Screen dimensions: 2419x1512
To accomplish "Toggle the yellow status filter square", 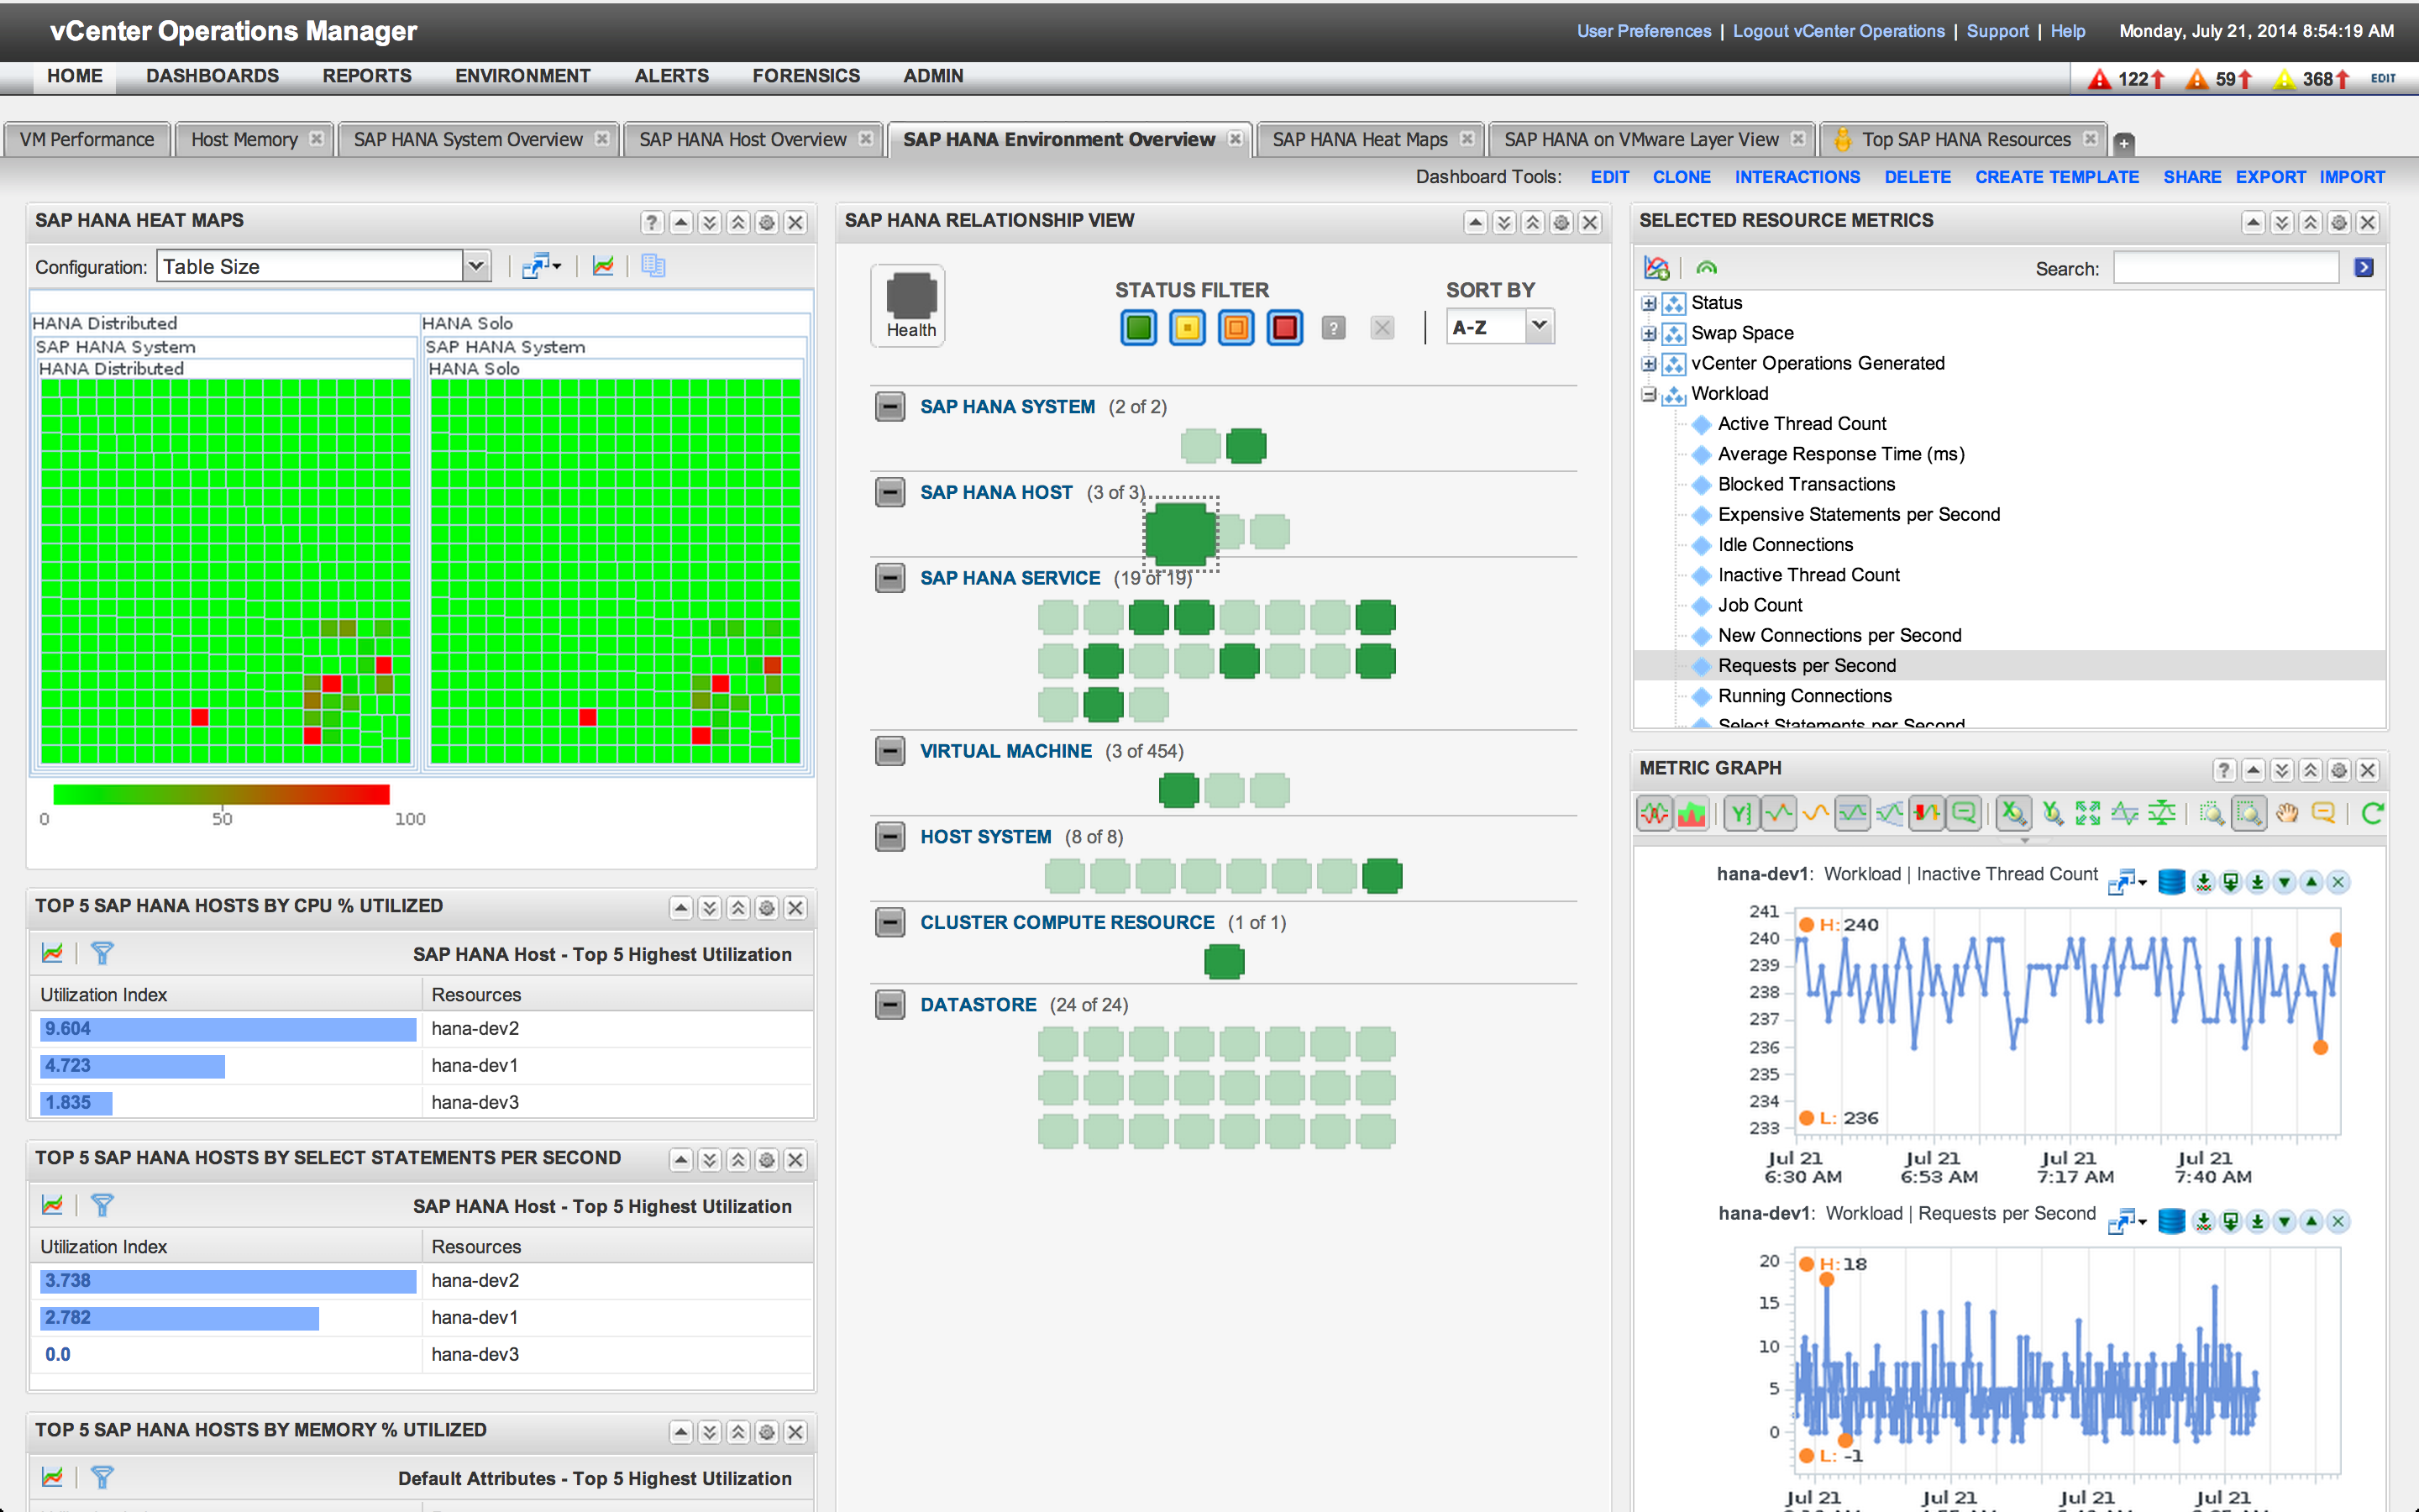I will point(1187,327).
